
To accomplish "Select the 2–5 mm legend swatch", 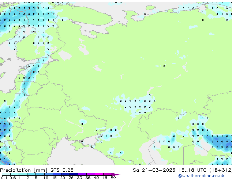I will pyautogui.click(x=31, y=174).
